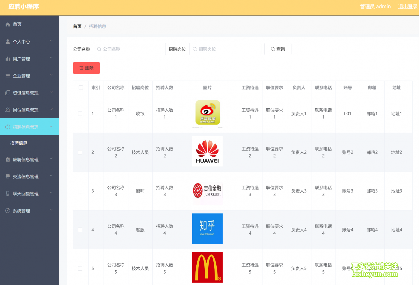Image resolution: width=419 pixels, height=285 pixels.
Task: Check the checkbox for row 3
Action: click(80, 191)
